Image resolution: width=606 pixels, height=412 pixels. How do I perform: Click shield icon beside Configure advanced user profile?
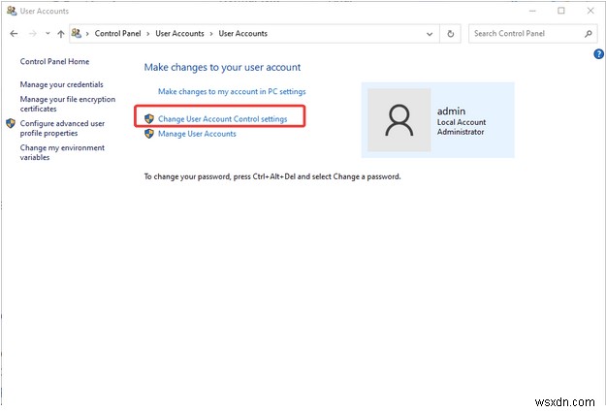tap(11, 123)
